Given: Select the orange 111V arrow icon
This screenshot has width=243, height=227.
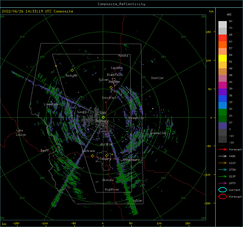Looking at the screenshot, I should (222, 163).
